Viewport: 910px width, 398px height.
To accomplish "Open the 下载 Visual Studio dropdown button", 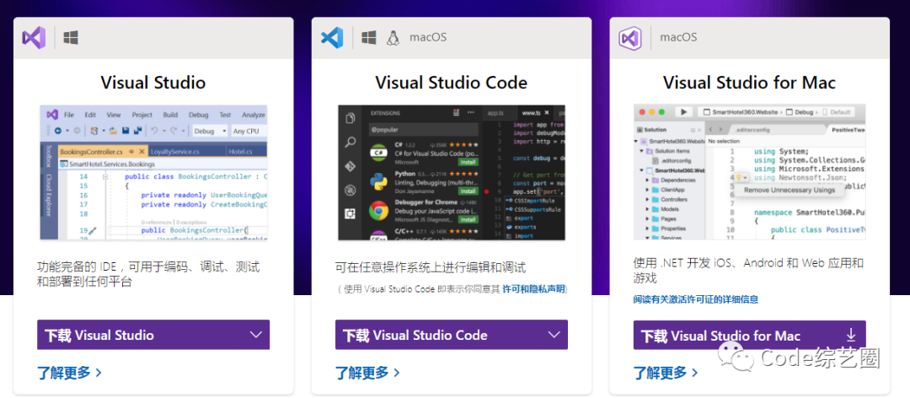I will [x=153, y=335].
